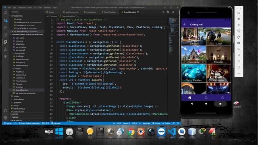
Task: Open emulator extended controls ellipsis
Action: pyautogui.click(x=239, y=73)
